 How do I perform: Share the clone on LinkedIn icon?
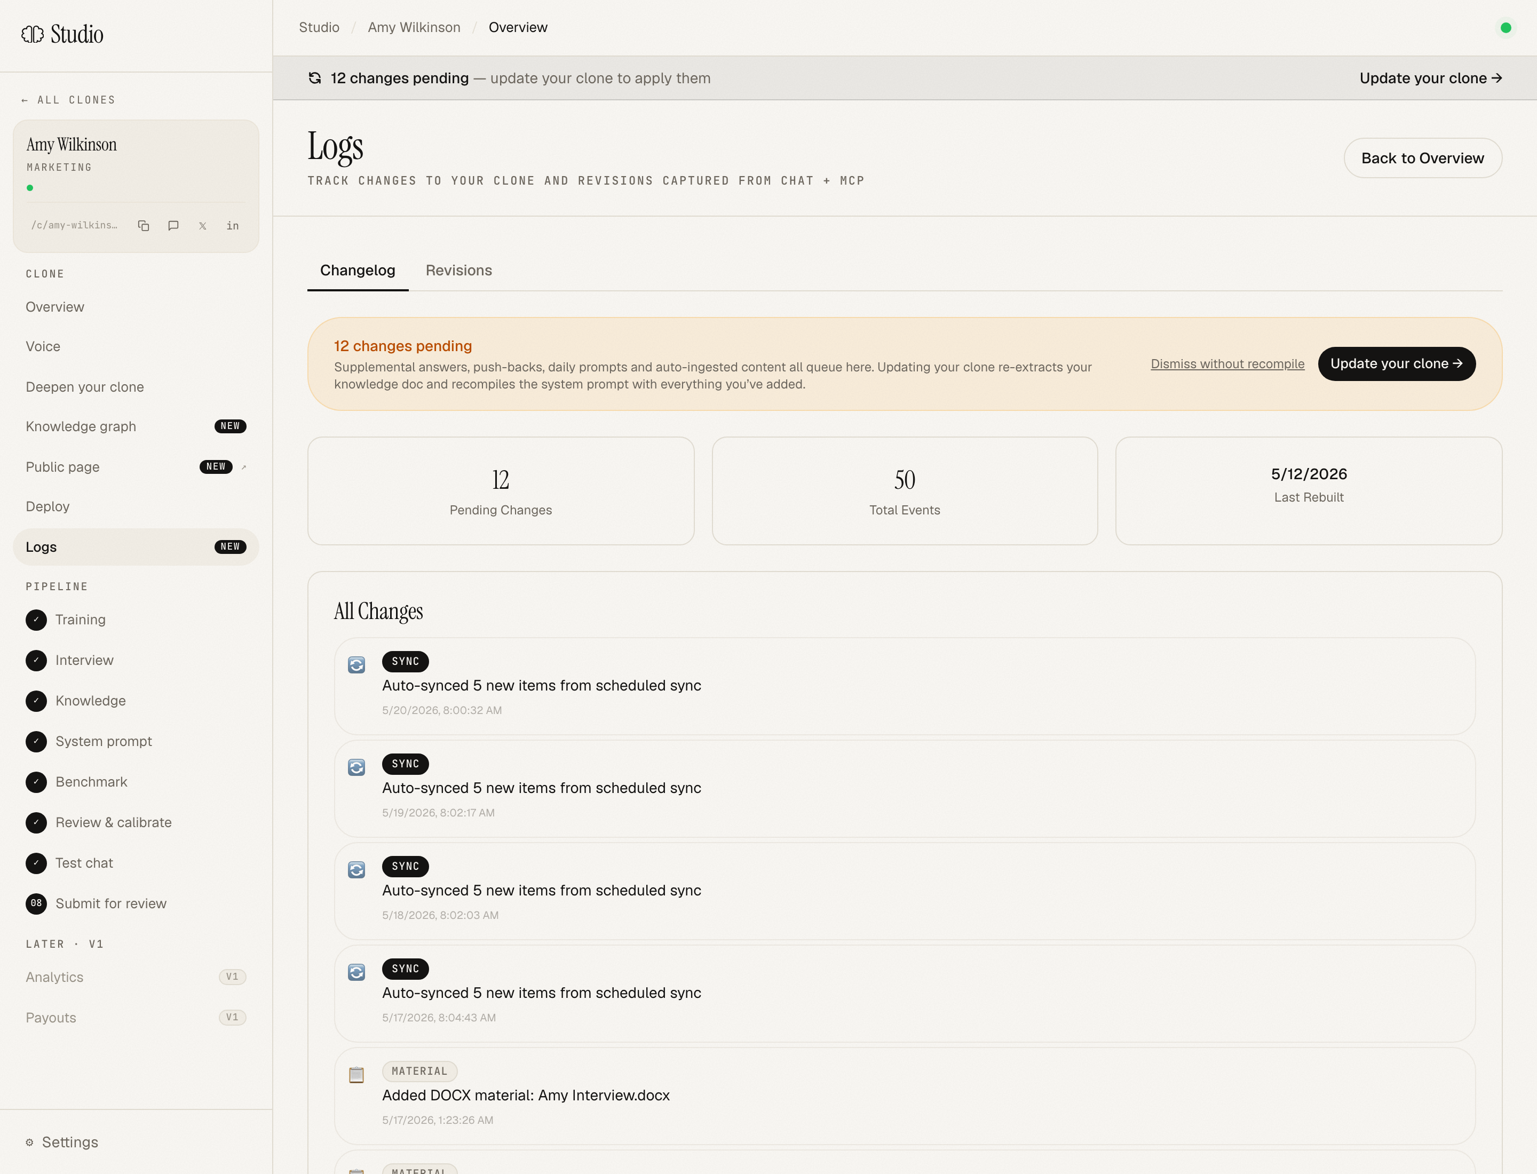[233, 226]
